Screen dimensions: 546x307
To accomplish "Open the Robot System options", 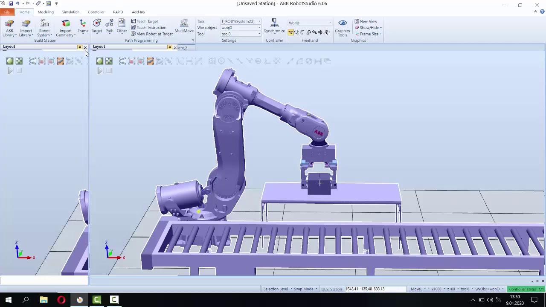I will tap(44, 29).
